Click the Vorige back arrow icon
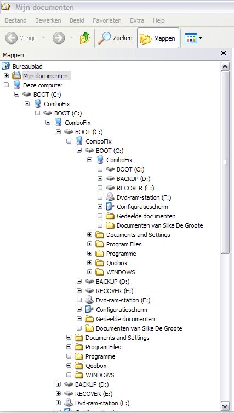This screenshot has height=413, width=234. 12,38
